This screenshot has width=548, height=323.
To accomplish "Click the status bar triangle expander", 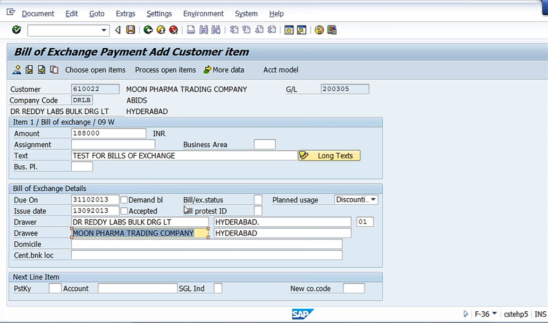I will (465, 314).
